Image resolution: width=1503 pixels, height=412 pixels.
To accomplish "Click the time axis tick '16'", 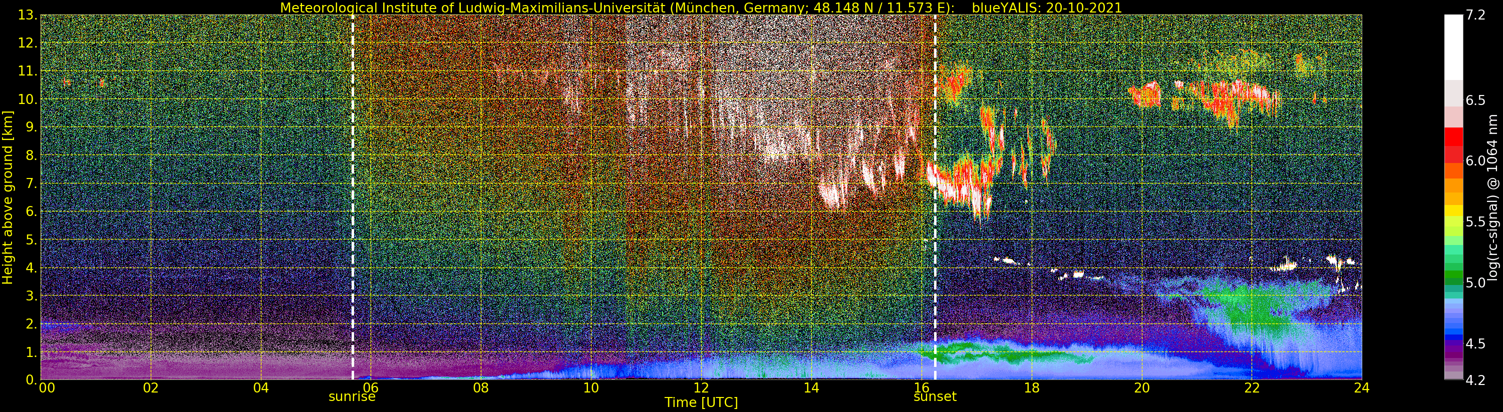I will [922, 388].
